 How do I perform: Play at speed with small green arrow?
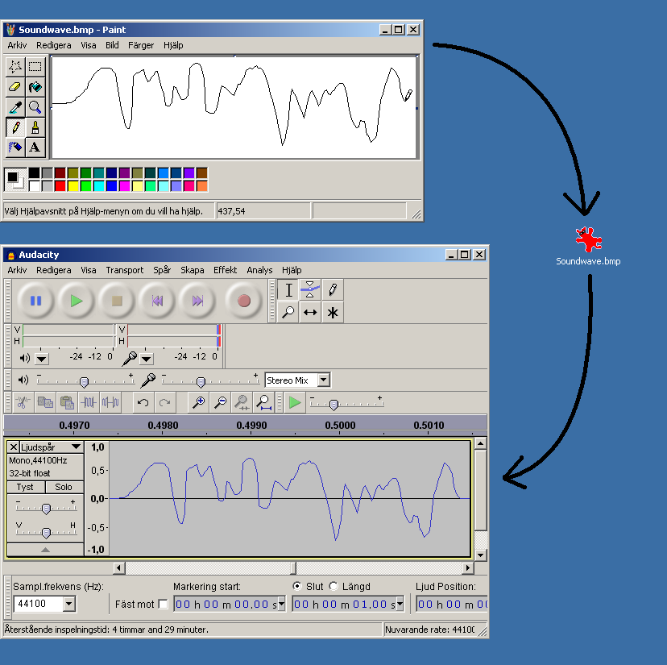295,402
